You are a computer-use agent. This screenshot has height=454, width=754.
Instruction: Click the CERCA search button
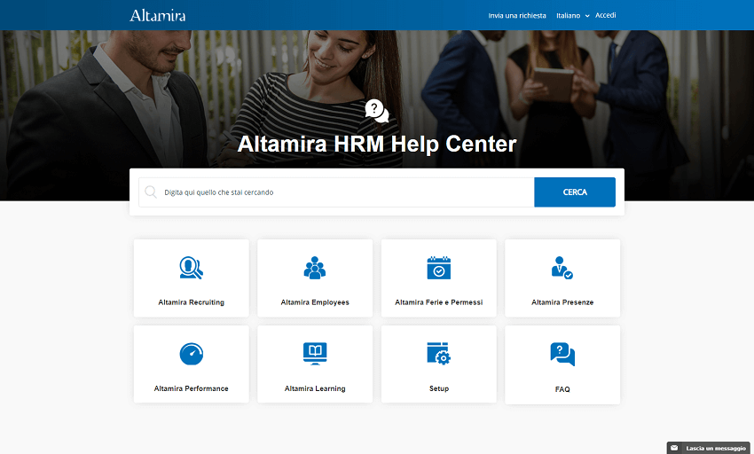pyautogui.click(x=575, y=192)
